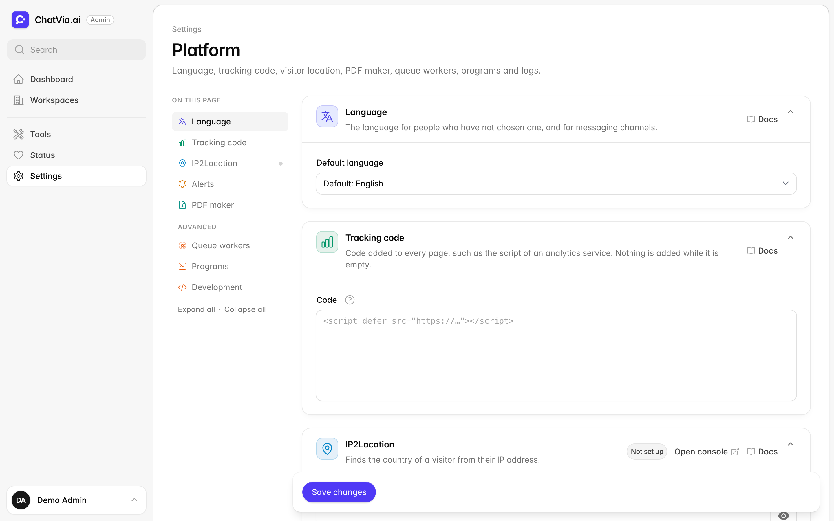Click the Platform page heading

[206, 50]
